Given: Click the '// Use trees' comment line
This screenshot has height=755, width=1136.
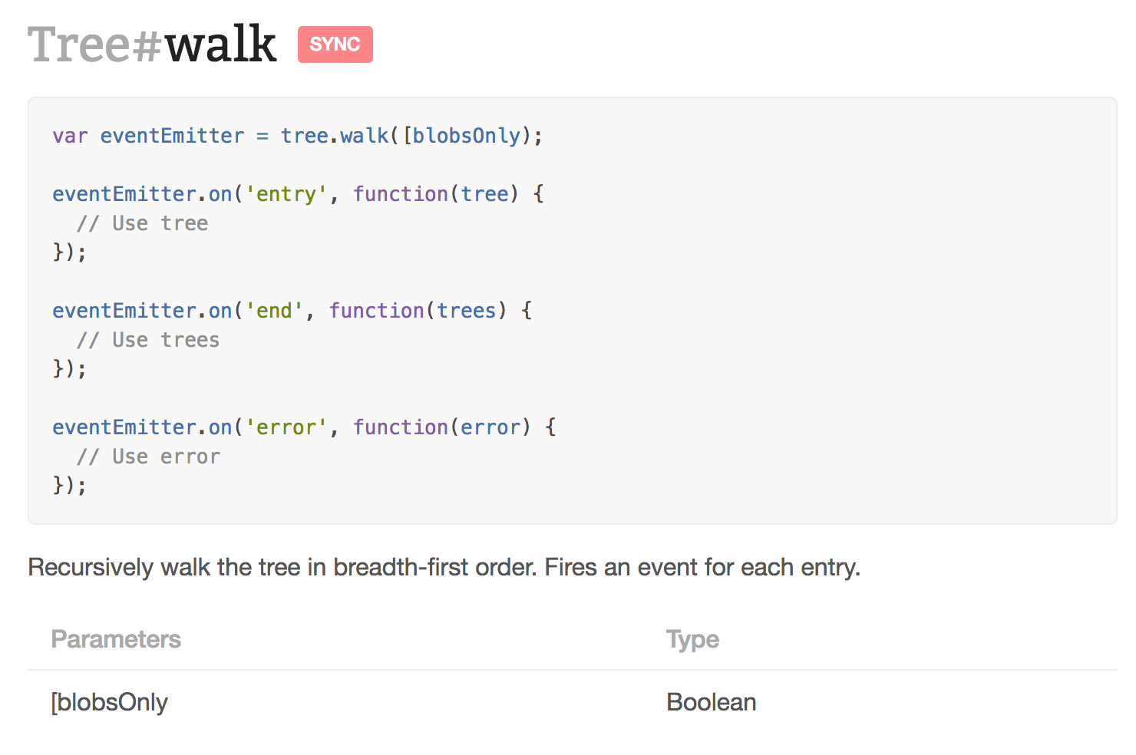Looking at the screenshot, I should click(148, 340).
